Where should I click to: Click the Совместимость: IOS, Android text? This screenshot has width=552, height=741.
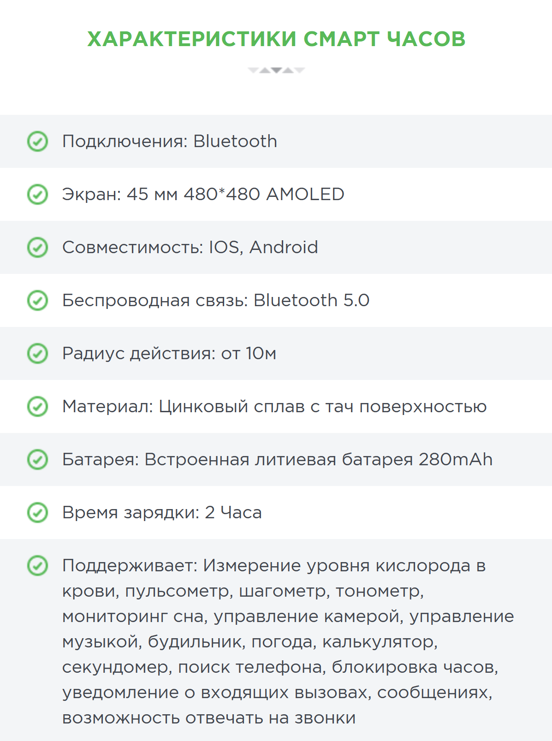click(190, 247)
